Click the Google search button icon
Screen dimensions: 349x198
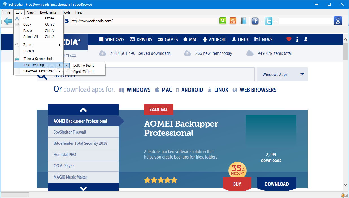pos(338,21)
